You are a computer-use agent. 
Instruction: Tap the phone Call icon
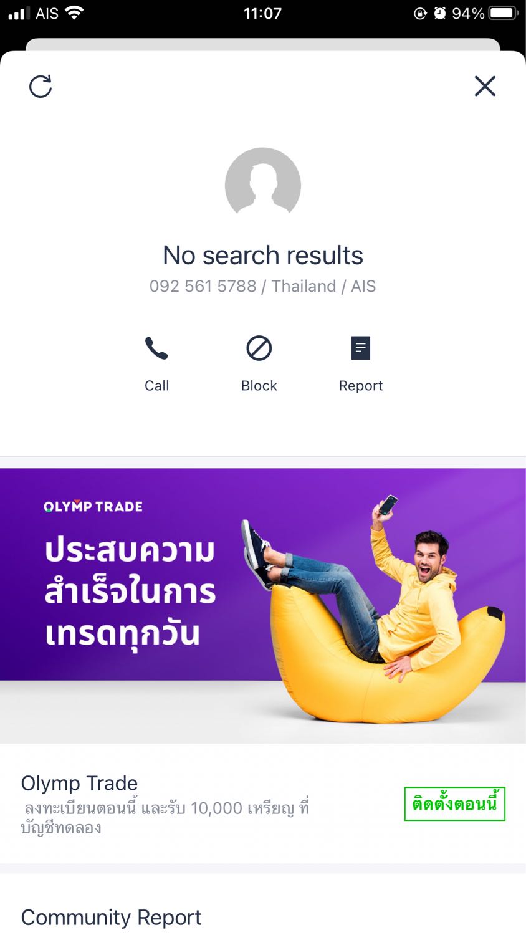tap(156, 348)
